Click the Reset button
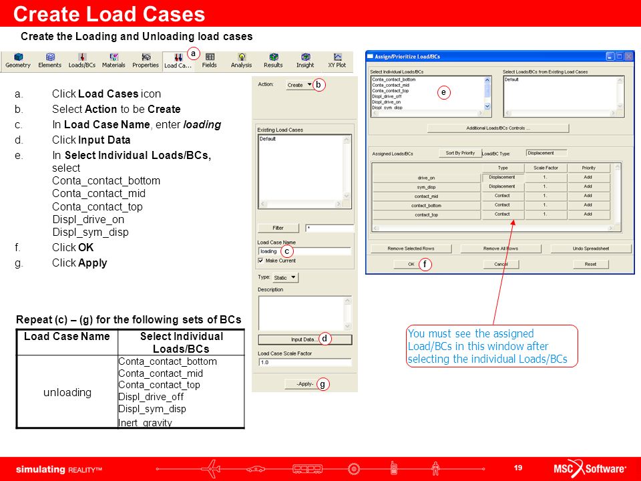The image size is (641, 481). 590,265
